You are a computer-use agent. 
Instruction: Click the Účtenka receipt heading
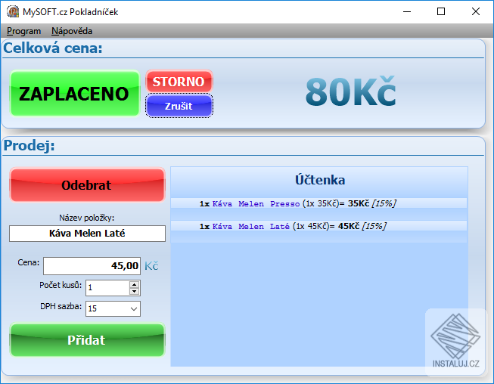pos(320,180)
